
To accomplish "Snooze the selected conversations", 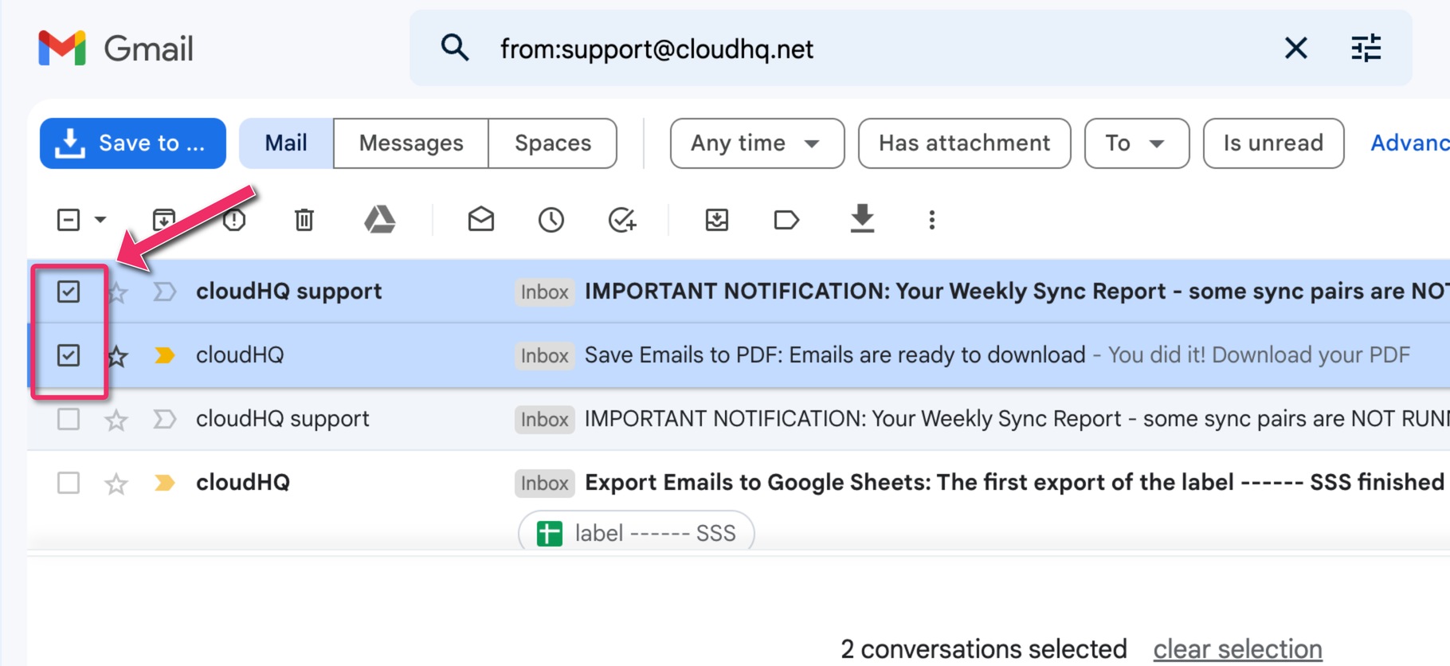I will (x=551, y=220).
